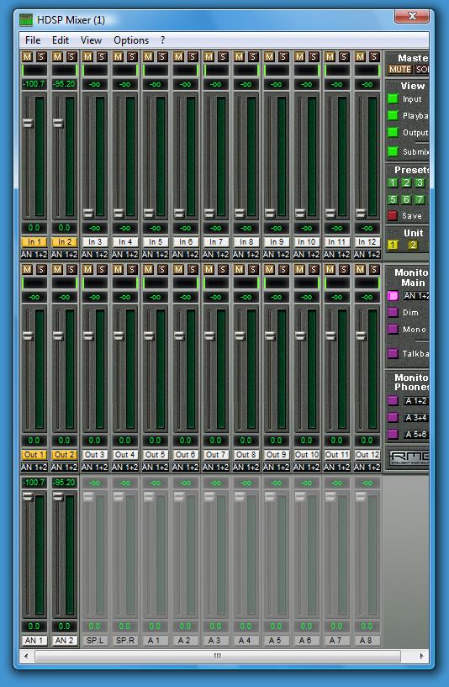Solo playback channel Out 12

pyautogui.click(x=373, y=269)
